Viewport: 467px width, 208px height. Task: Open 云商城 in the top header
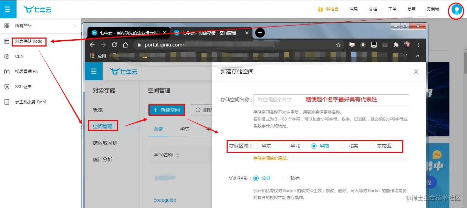coord(433,9)
